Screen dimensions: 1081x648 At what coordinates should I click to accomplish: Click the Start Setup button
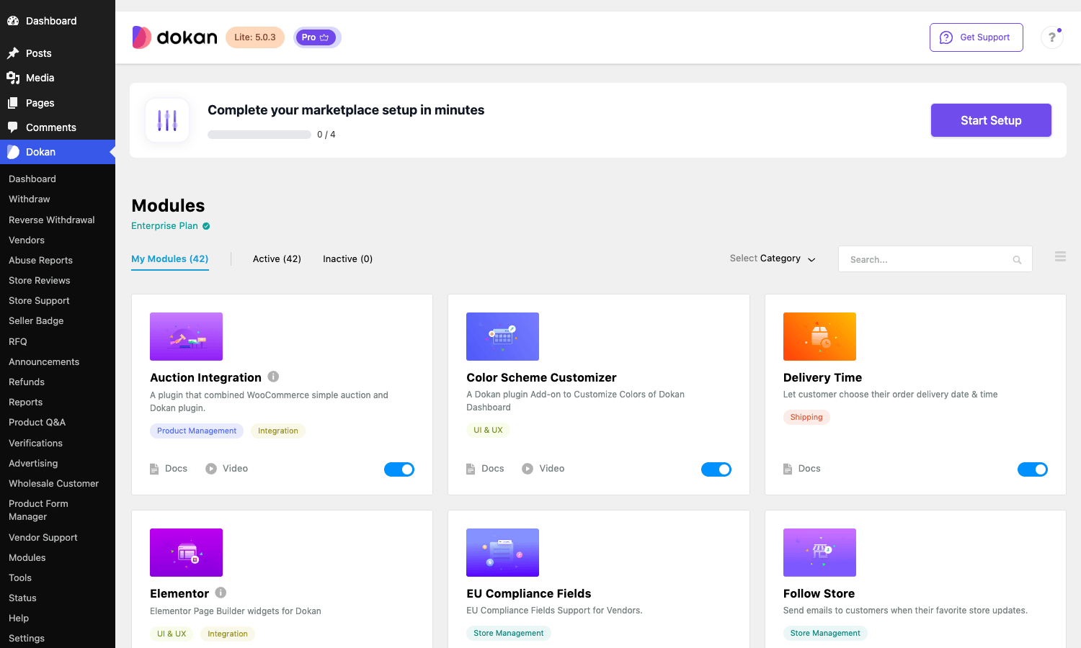click(x=991, y=120)
